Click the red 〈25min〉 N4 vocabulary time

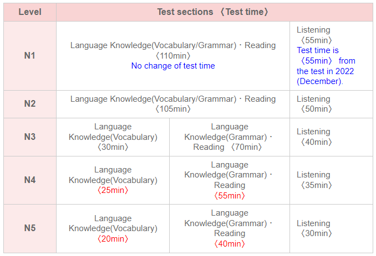113,190
